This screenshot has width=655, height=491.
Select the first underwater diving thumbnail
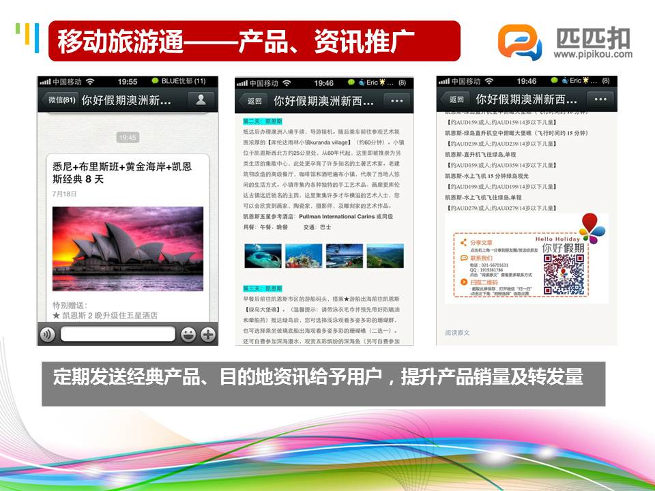tap(261, 256)
